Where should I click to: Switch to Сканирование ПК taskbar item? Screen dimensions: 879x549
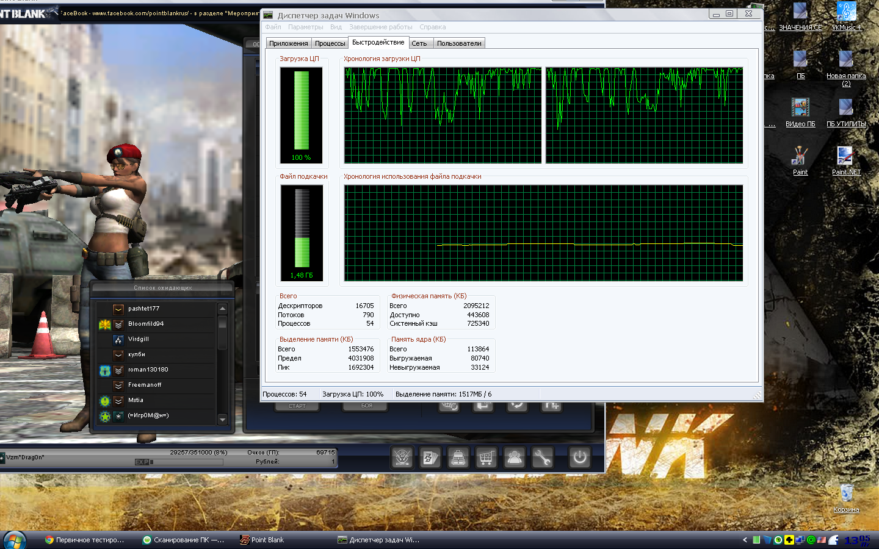184,540
